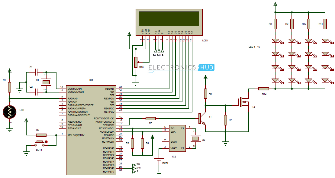Select resistor R2 on the MCLR line
The image size is (335, 178).
pos(41,135)
